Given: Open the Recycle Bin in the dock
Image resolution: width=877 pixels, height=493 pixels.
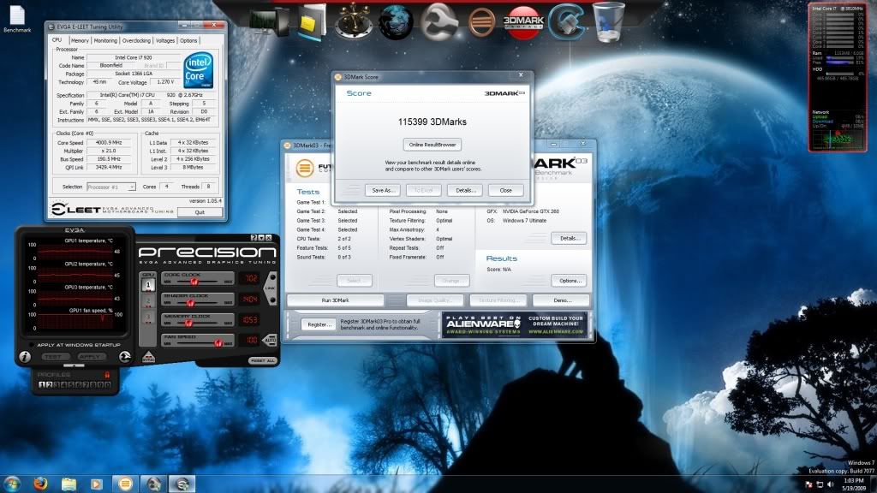Looking at the screenshot, I should point(609,22).
